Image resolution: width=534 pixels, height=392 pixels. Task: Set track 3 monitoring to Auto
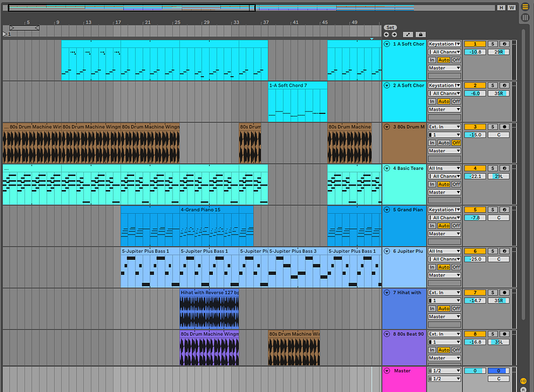tap(443, 143)
